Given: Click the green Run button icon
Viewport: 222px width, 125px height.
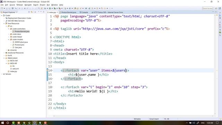Looking at the screenshot, I should pos(50,8).
